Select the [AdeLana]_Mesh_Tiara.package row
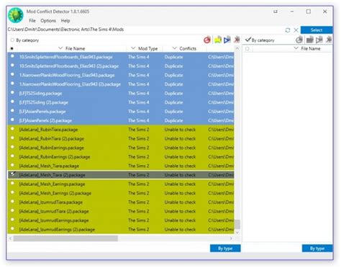 [x=121, y=166]
